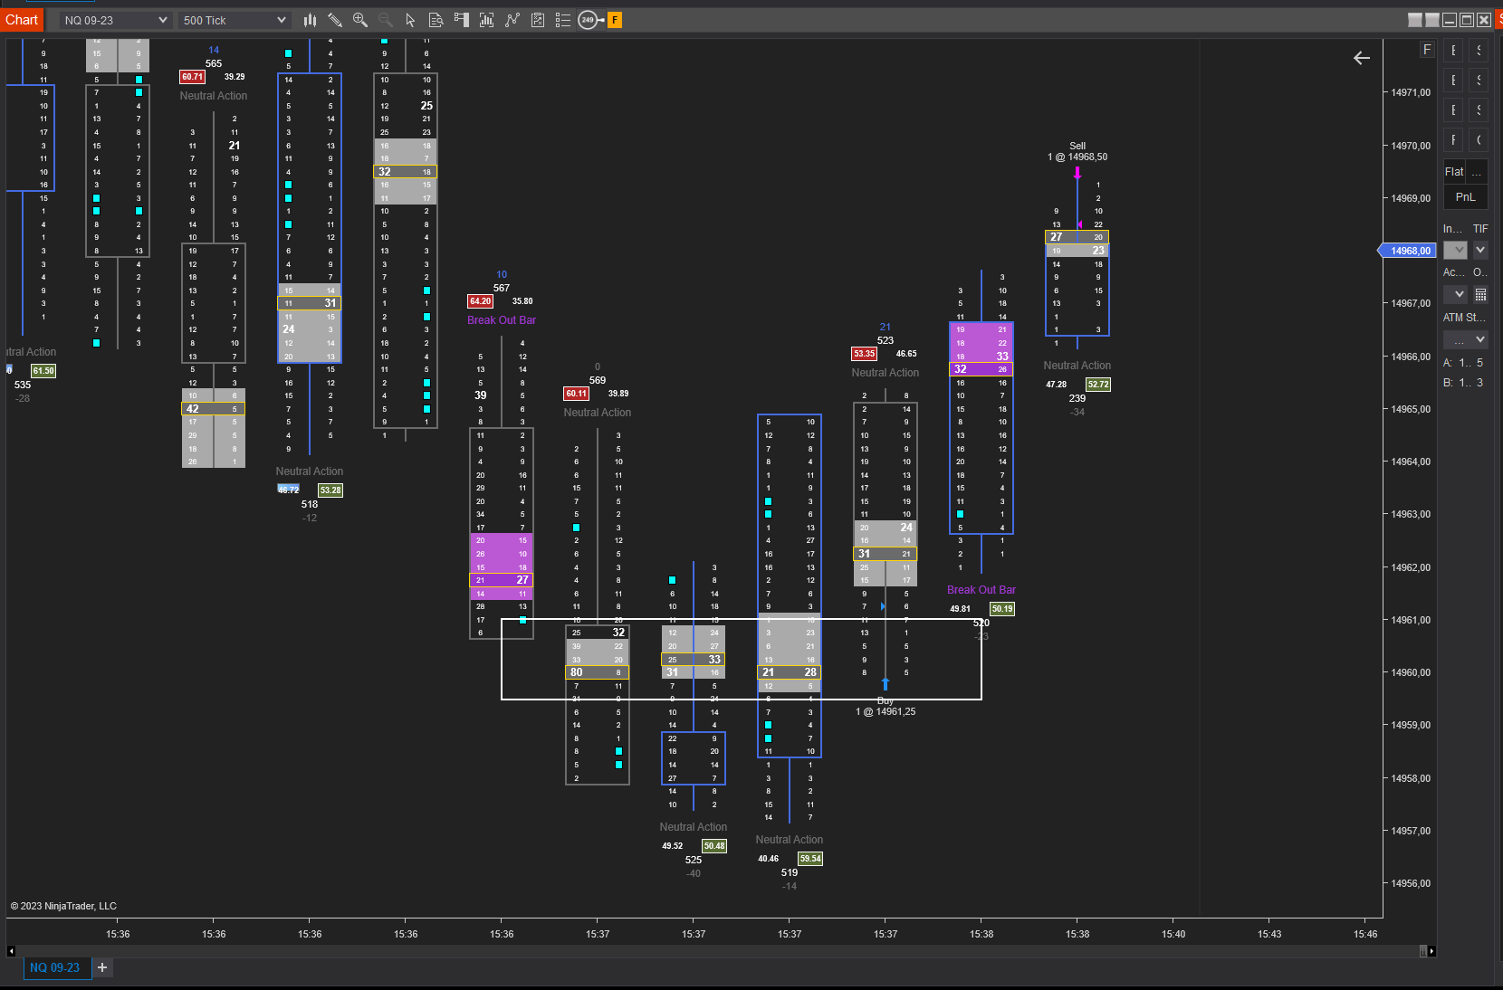
Task: Click the red 53.35 value box
Action: coord(864,354)
